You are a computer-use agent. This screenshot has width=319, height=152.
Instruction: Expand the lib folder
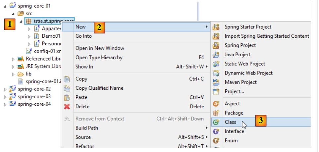point(13,74)
